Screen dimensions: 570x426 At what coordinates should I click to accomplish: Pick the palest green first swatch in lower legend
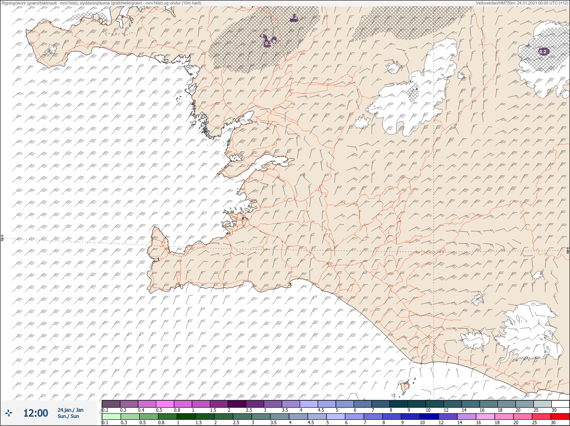click(x=111, y=417)
